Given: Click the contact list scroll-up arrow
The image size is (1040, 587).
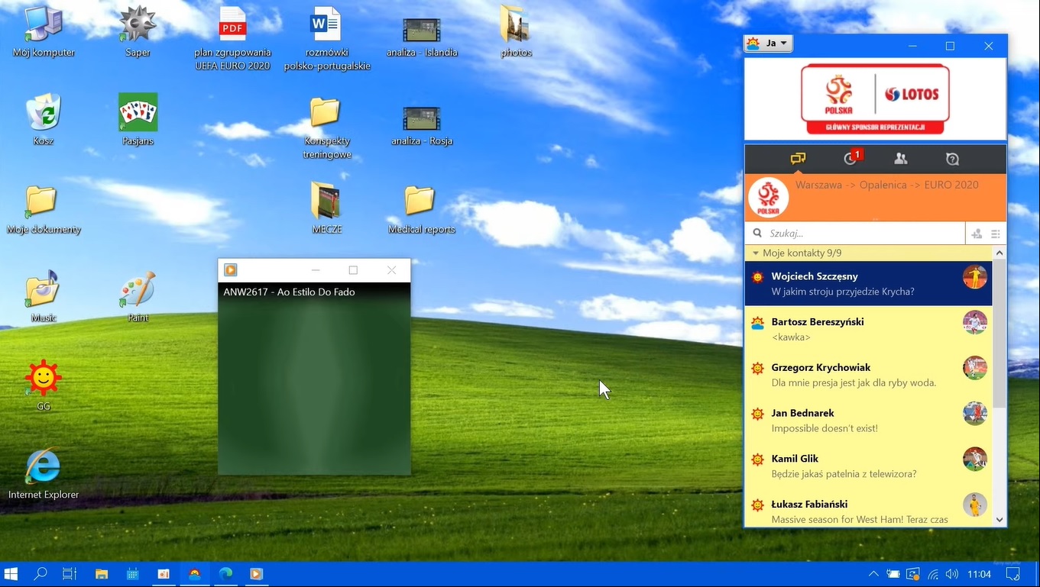Looking at the screenshot, I should pyautogui.click(x=1000, y=253).
